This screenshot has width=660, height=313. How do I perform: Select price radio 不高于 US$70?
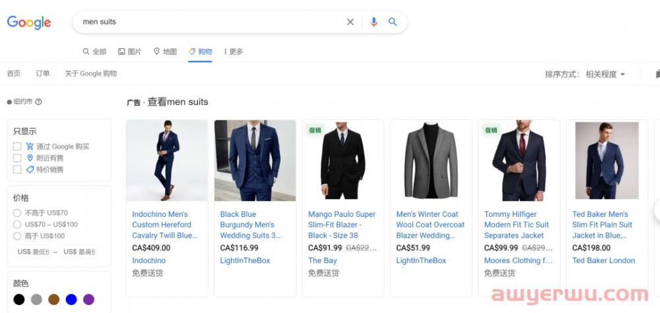coord(17,213)
